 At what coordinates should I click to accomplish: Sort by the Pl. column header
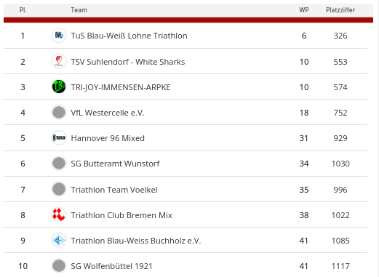pos(23,10)
